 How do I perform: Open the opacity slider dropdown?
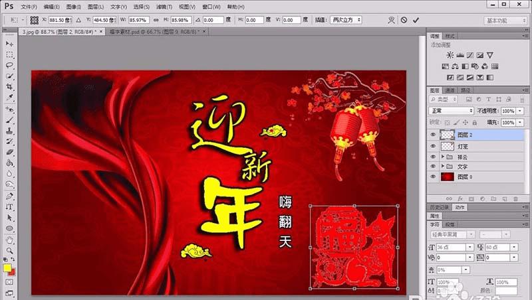tap(520, 111)
